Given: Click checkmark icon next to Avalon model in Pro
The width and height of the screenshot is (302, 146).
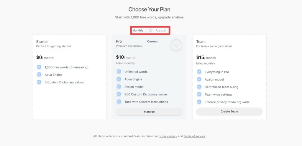Looking at the screenshot, I should 119,87.
